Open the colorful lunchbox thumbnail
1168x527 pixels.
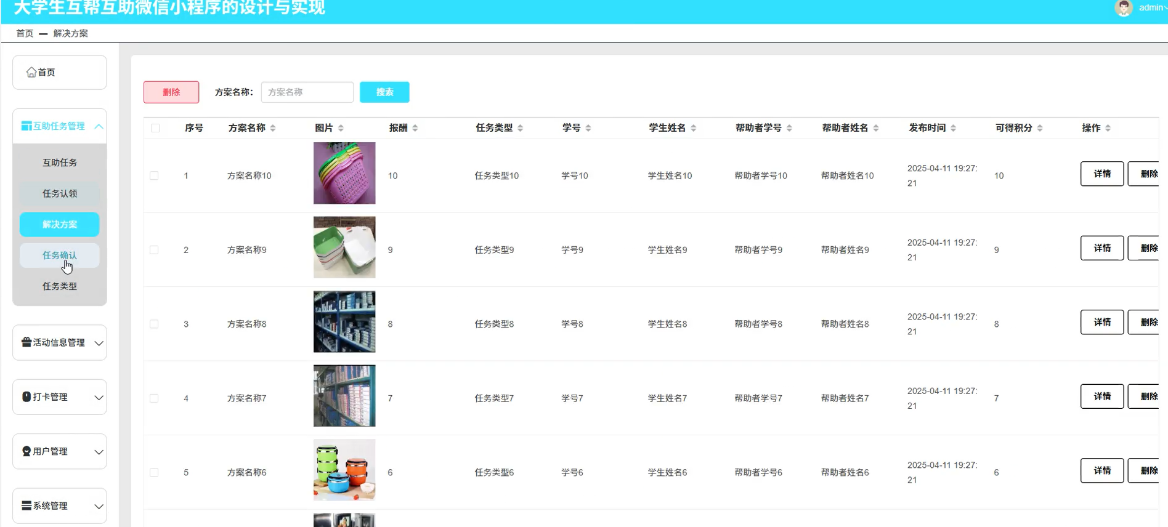click(x=344, y=470)
